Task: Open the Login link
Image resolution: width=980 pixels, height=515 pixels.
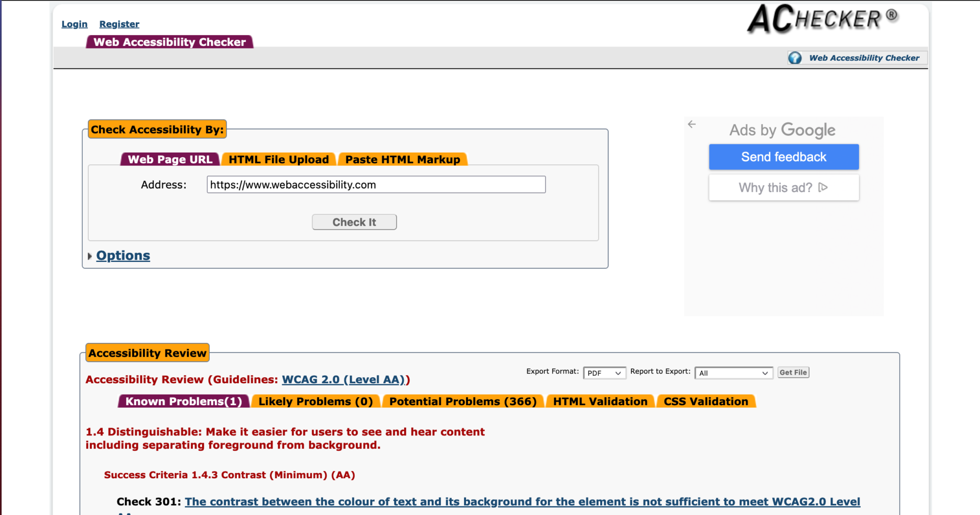Action: pos(74,23)
